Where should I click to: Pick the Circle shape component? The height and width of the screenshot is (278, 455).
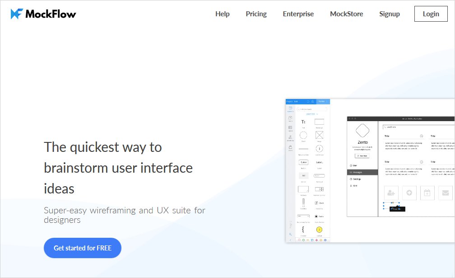[x=303, y=135]
